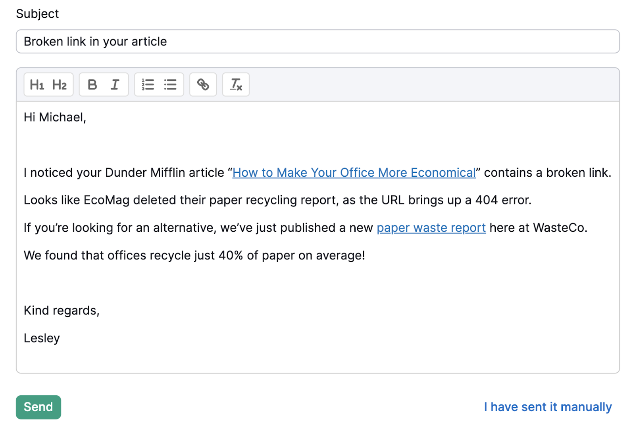The image size is (635, 431).
Task: Click the Subject input field
Action: pyautogui.click(x=317, y=41)
